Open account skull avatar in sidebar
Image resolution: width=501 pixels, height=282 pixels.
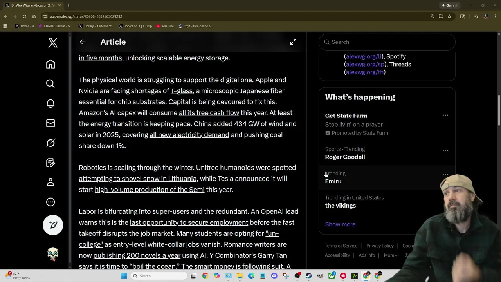53,254
